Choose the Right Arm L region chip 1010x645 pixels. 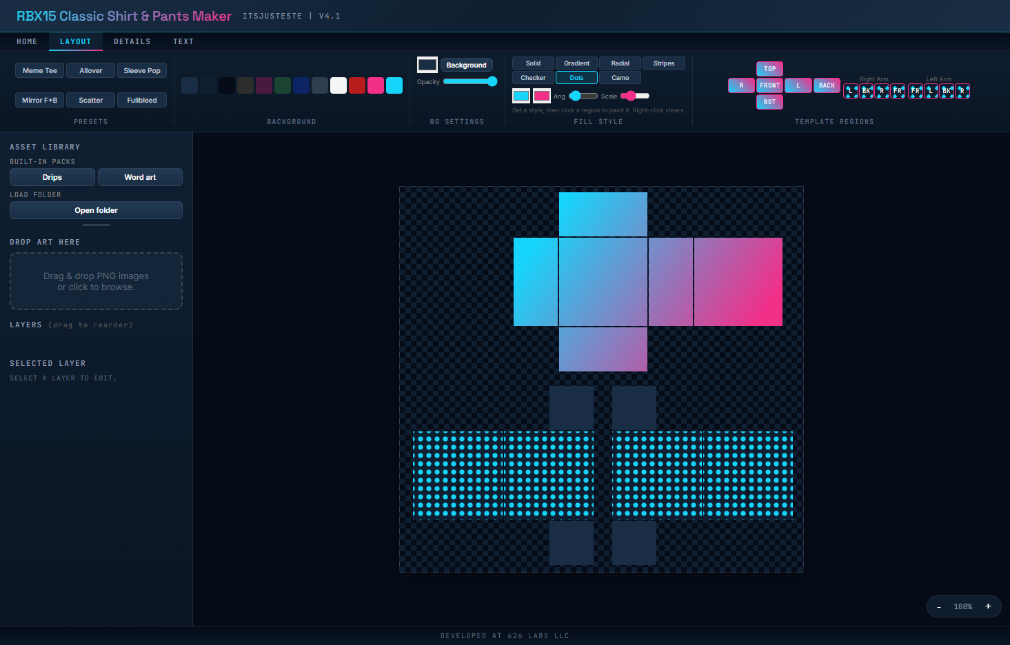851,91
